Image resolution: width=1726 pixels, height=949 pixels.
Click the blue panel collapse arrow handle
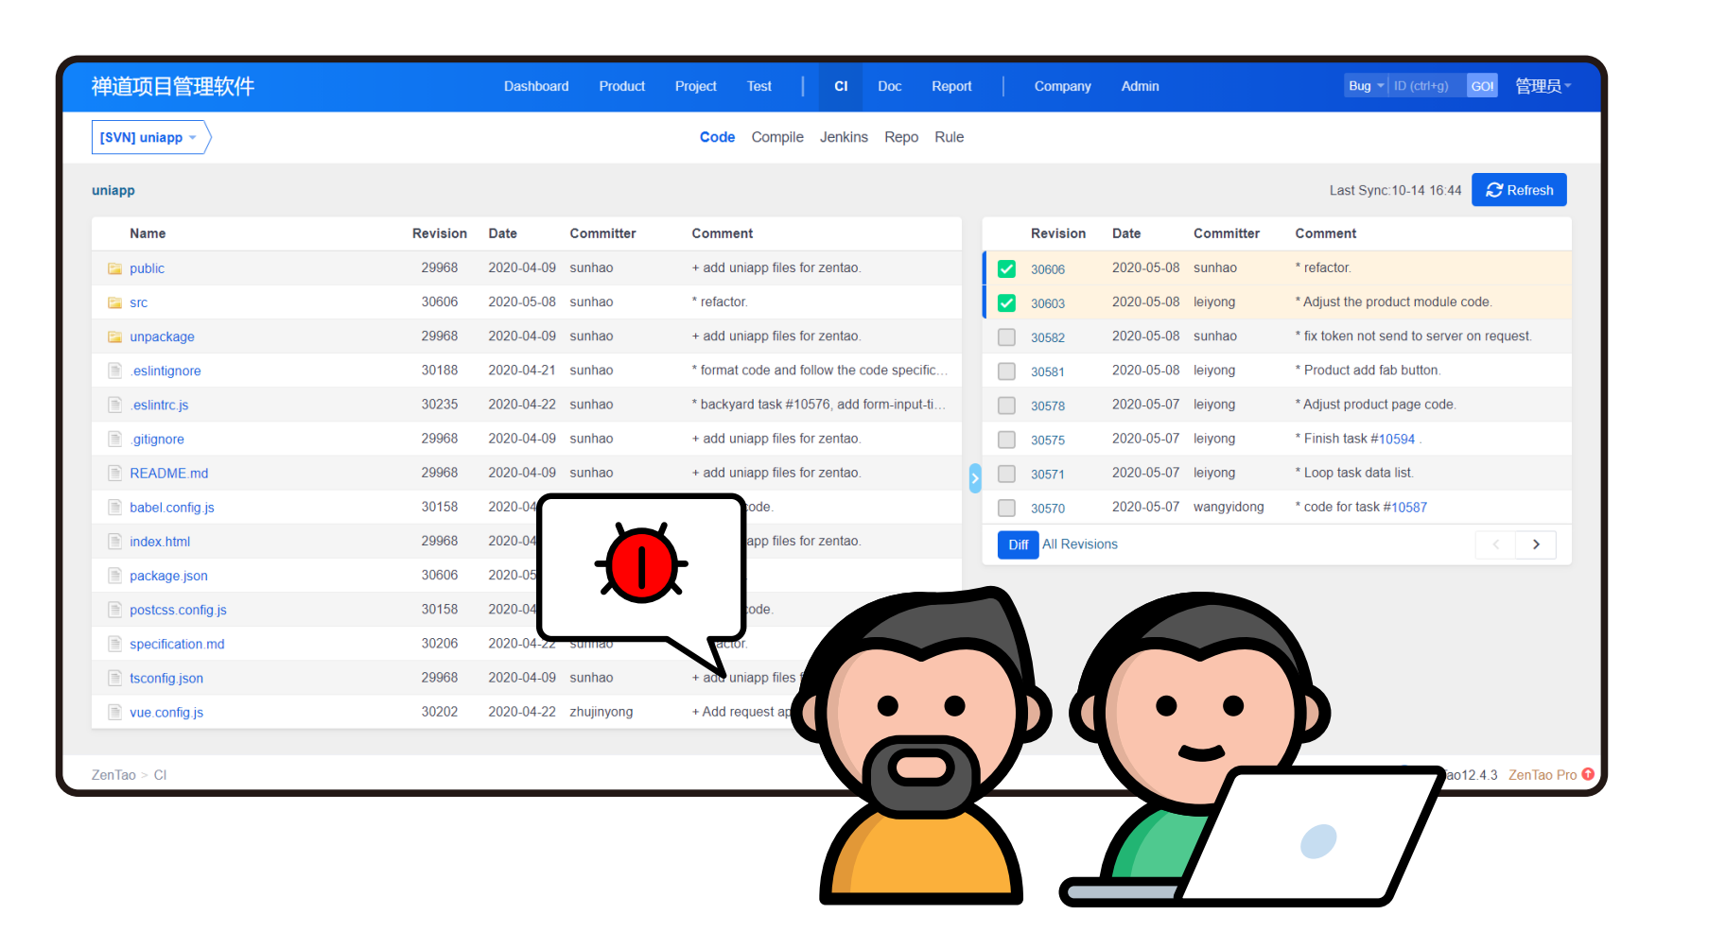975,478
